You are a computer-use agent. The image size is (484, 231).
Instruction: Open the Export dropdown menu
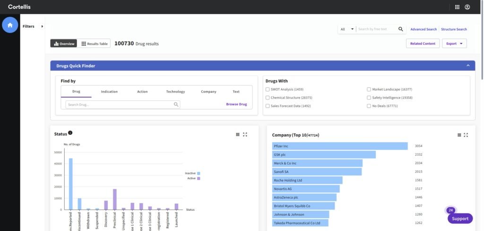point(454,43)
